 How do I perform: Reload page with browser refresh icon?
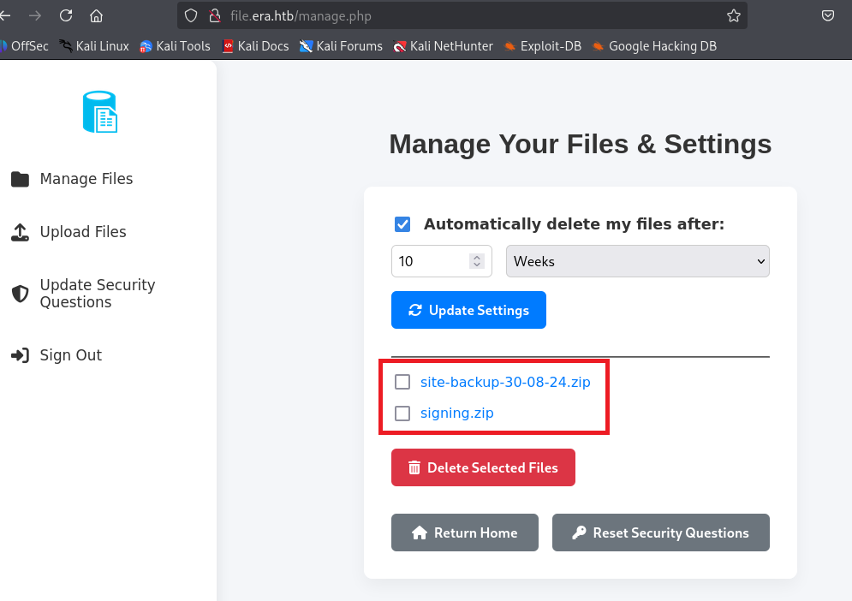66,15
